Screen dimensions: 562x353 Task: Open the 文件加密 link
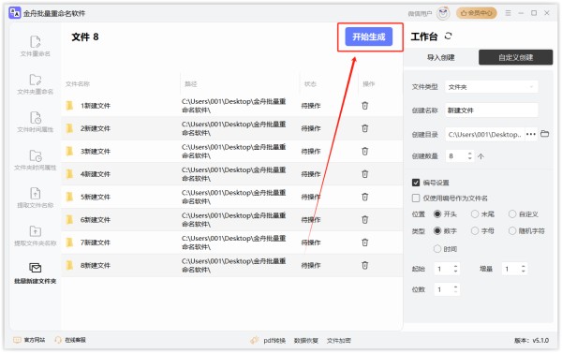pos(339,341)
